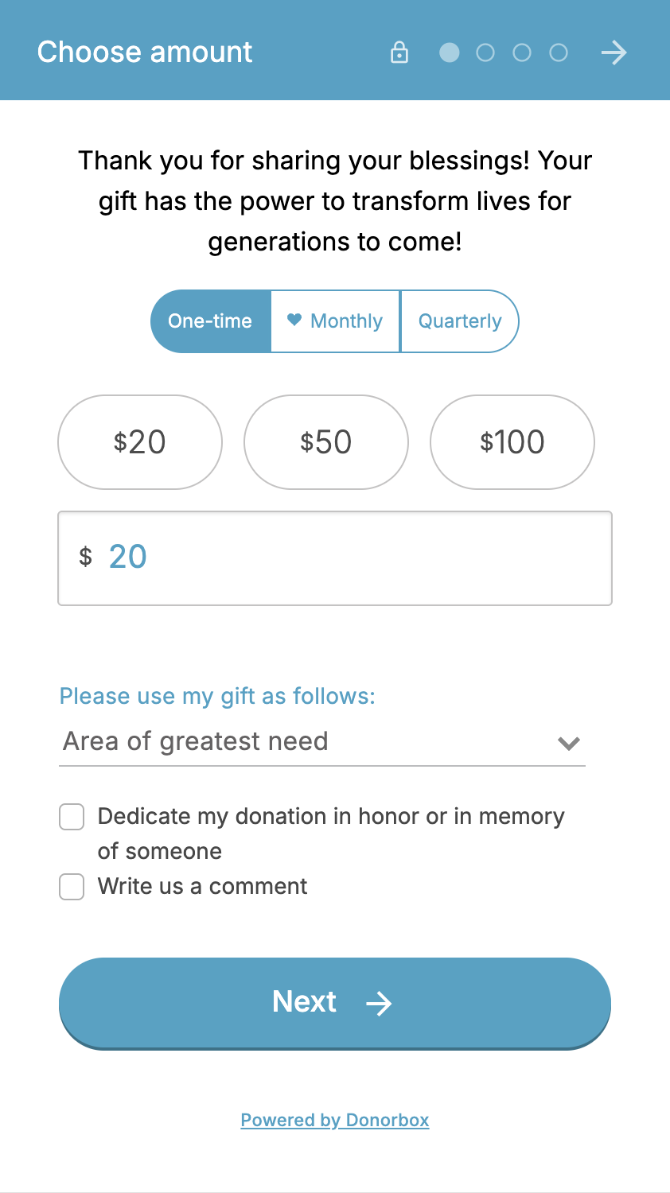Choose the $50 preset amount
The width and height of the screenshot is (670, 1193).
326,442
